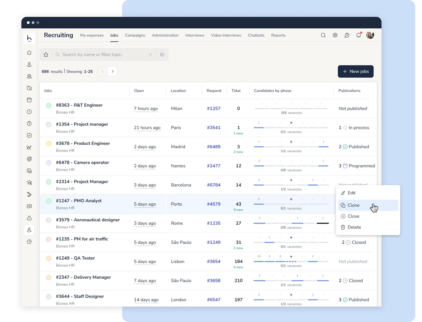Click In process publication status
The image size is (422, 322).
(356, 128)
